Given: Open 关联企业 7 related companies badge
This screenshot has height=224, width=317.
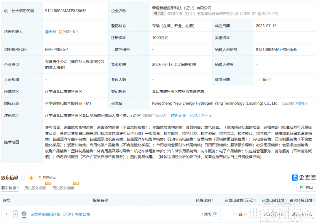Looking at the screenshot, I should pyautogui.click(x=68, y=32).
